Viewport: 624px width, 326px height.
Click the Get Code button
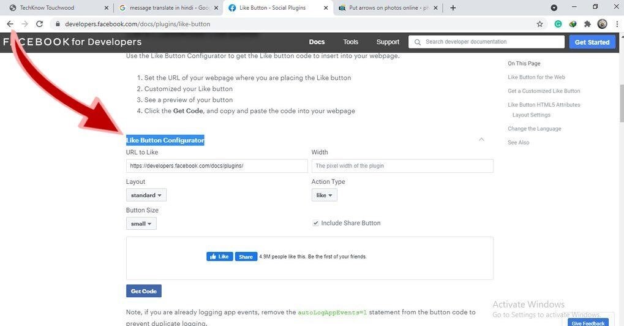coord(144,291)
